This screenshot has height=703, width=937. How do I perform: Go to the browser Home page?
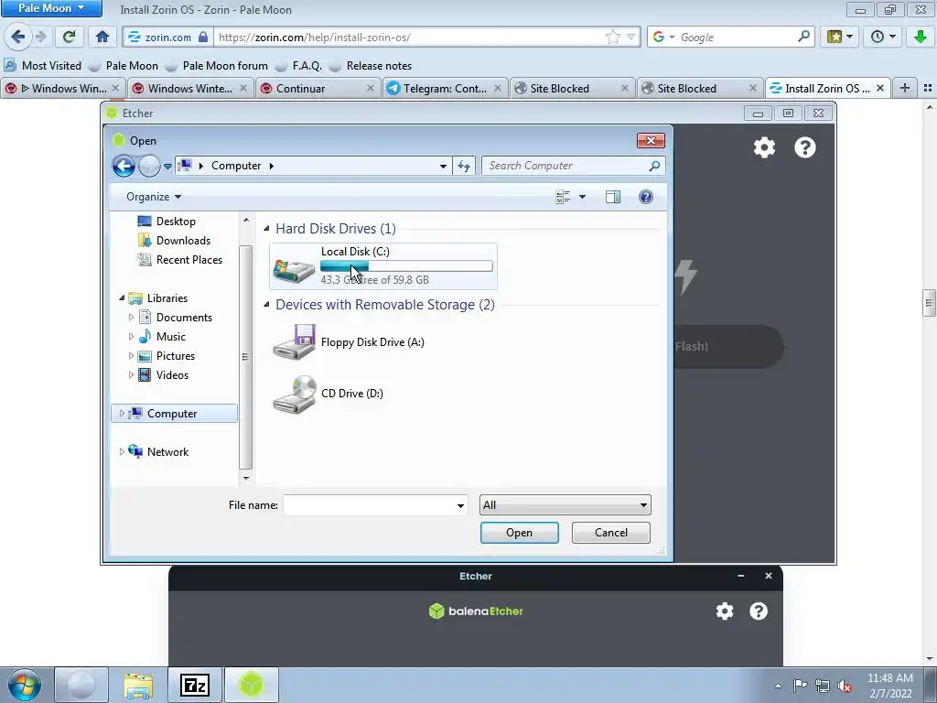pos(102,37)
